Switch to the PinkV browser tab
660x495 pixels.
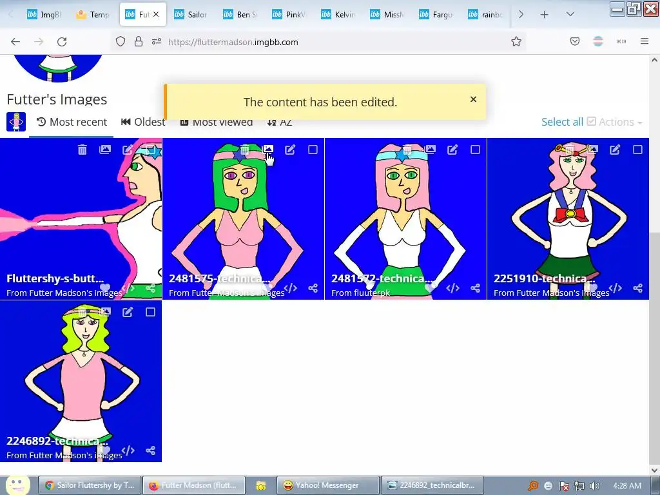click(289, 14)
